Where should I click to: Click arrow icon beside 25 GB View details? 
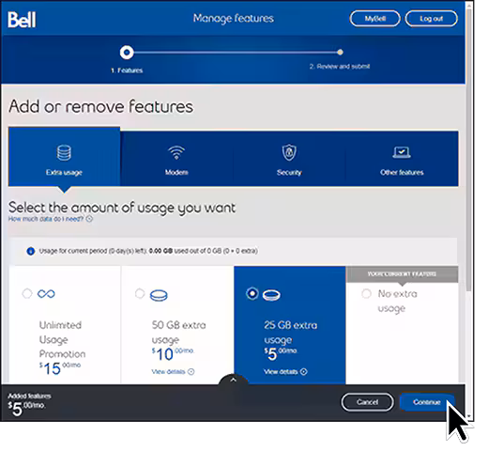click(304, 371)
